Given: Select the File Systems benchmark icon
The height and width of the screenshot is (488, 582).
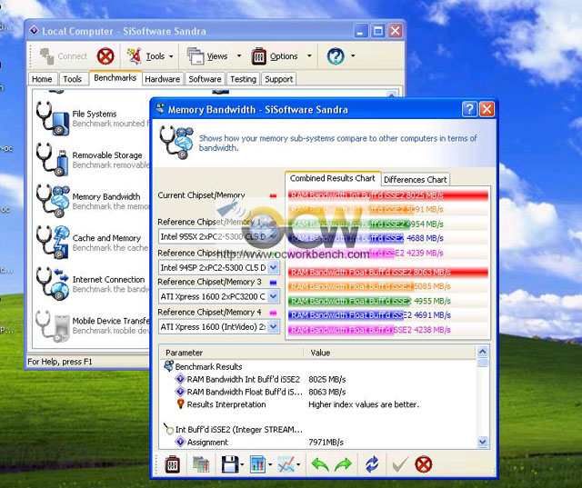Looking at the screenshot, I should (x=53, y=119).
